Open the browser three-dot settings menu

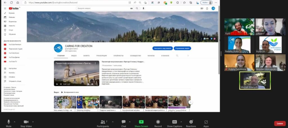[x=216, y=3]
